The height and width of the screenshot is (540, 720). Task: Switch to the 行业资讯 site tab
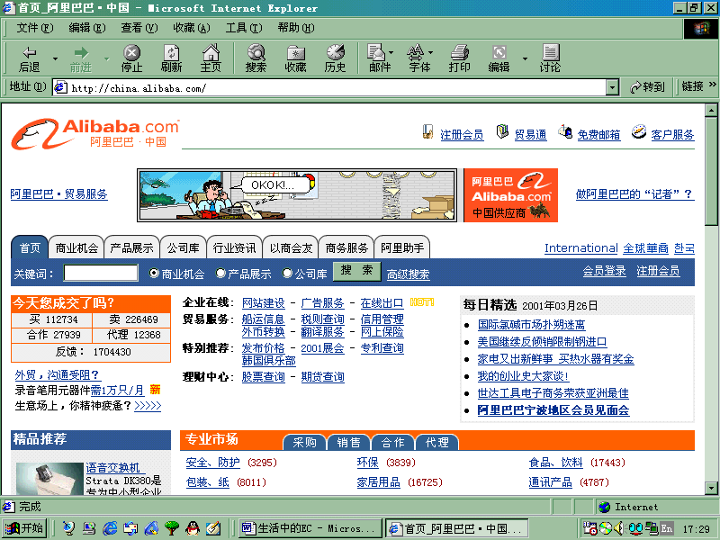tap(234, 248)
